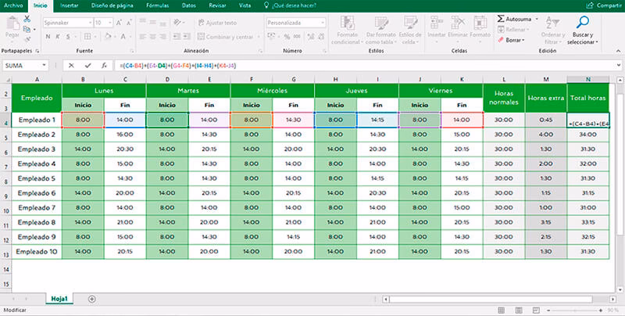Image resolution: width=625 pixels, height=316 pixels.
Task: Open the Archivo tab
Action: (13, 5)
